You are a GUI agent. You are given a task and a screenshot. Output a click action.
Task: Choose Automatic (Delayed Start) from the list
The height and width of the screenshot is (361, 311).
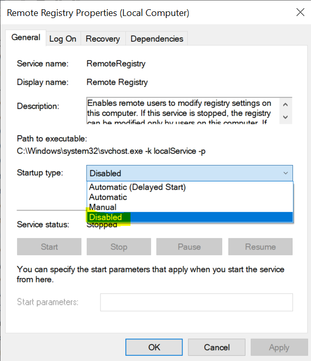(137, 187)
